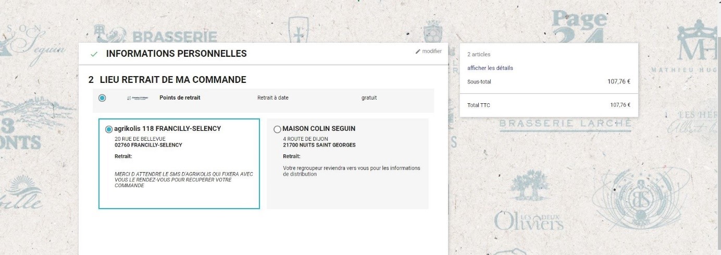Select the Points de retrait radio button
Viewport: 721px width, 255px height.
point(102,98)
